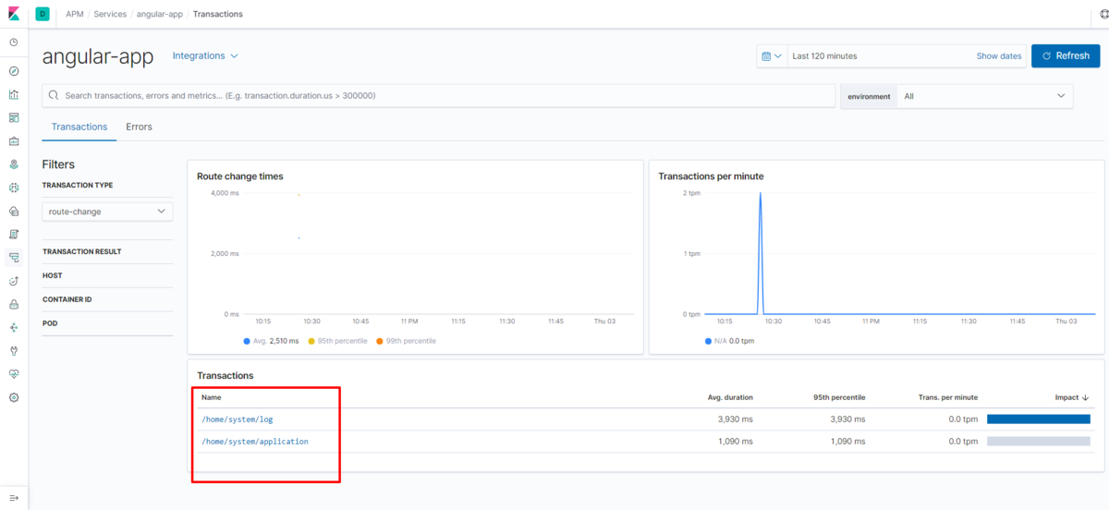The image size is (1109, 510).
Task: Switch to the Transactions tab
Action: click(x=79, y=127)
